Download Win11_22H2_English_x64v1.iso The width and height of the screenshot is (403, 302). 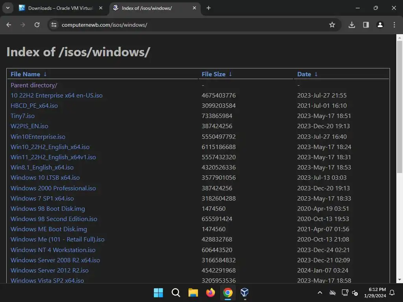[x=53, y=157]
